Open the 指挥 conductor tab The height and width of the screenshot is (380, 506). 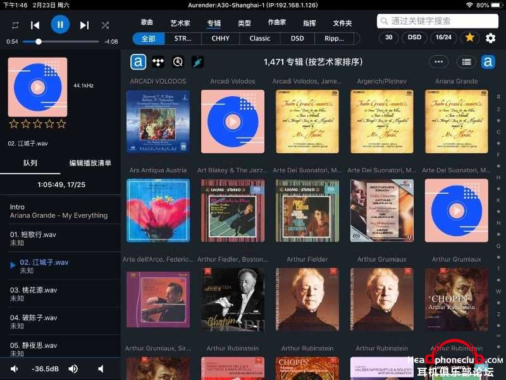tap(309, 23)
